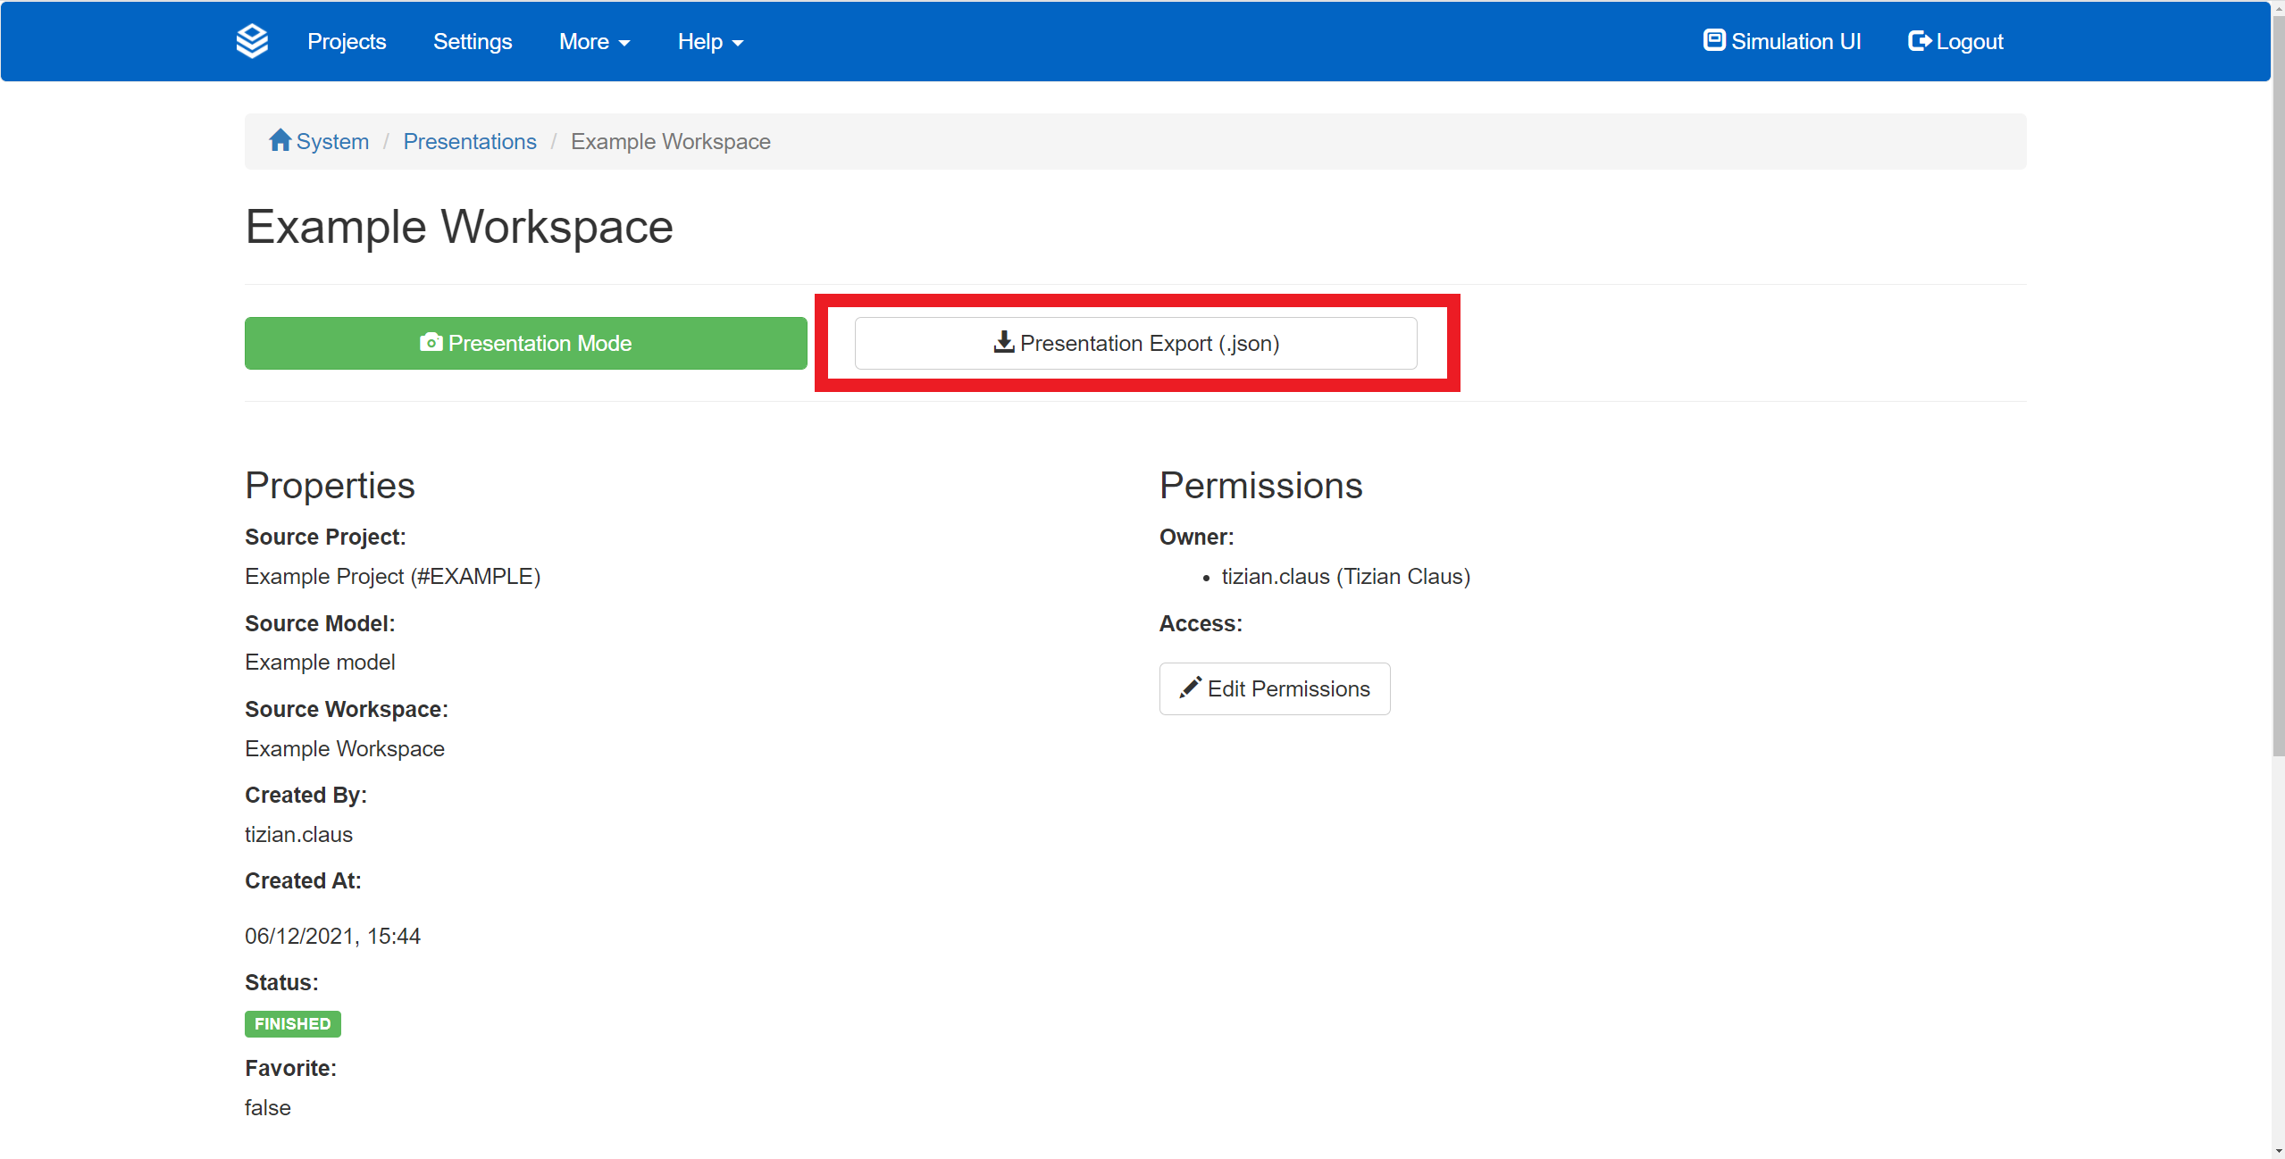
Task: Open the Settings menu item
Action: click(x=473, y=41)
